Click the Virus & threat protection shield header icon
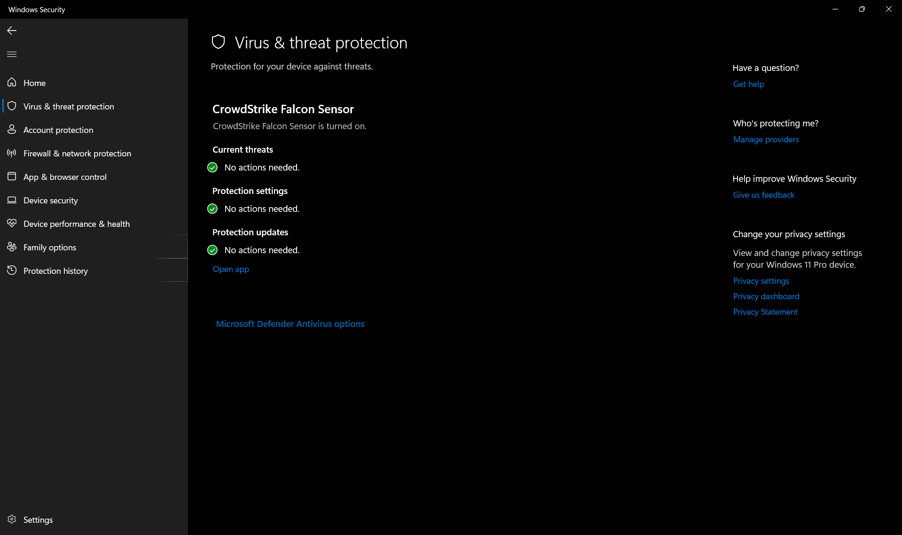The height and width of the screenshot is (535, 902). click(x=219, y=42)
